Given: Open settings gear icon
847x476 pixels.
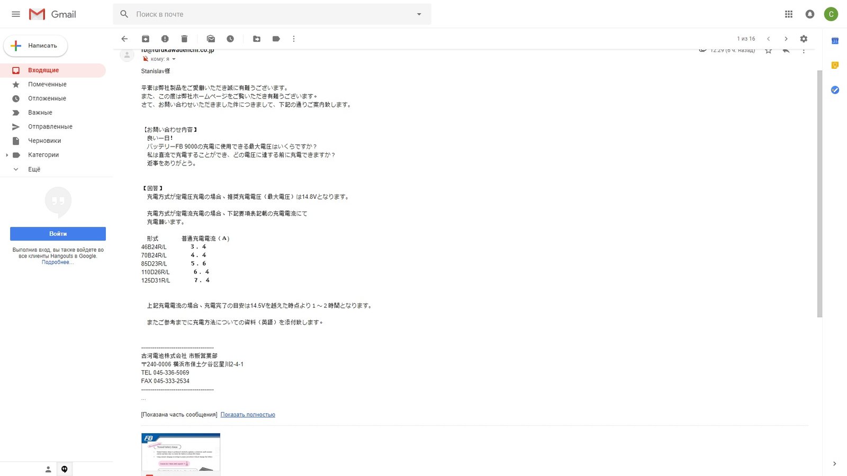Looking at the screenshot, I should 804,39.
